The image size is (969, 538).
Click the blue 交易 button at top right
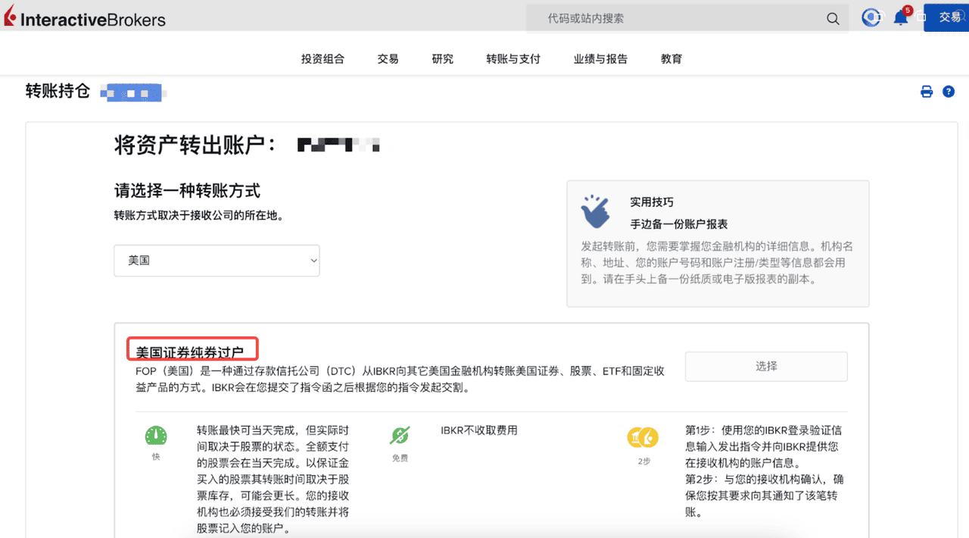(946, 17)
